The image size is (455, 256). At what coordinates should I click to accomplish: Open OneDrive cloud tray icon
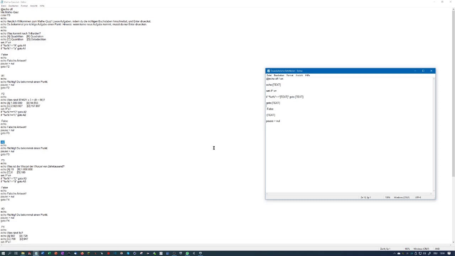pos(399,254)
